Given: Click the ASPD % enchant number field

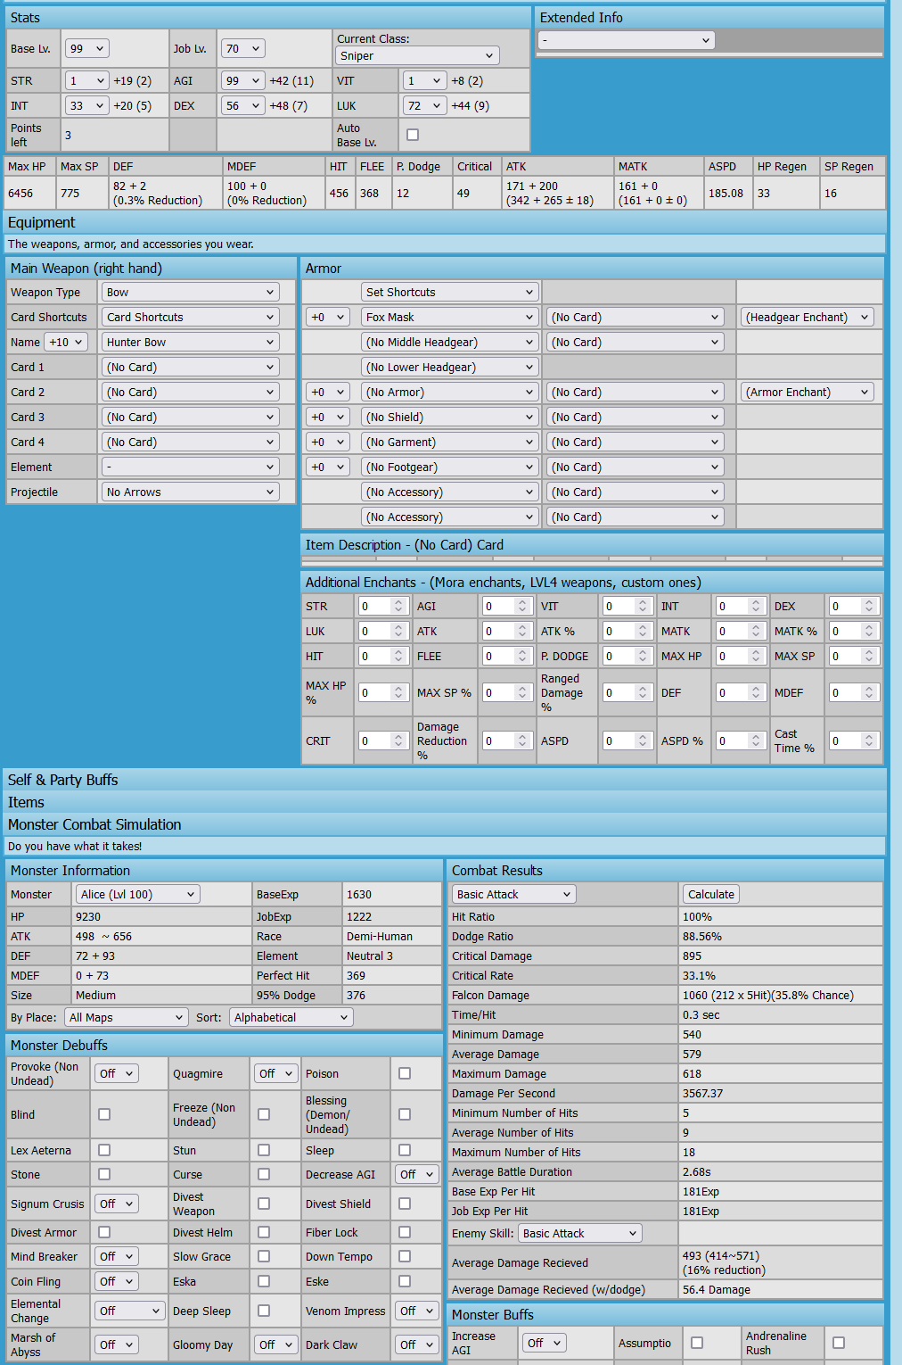Looking at the screenshot, I should click(x=740, y=741).
